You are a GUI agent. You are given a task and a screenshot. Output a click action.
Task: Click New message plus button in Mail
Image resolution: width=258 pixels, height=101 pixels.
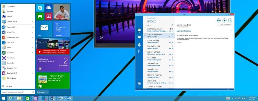pyautogui.click(x=224, y=20)
